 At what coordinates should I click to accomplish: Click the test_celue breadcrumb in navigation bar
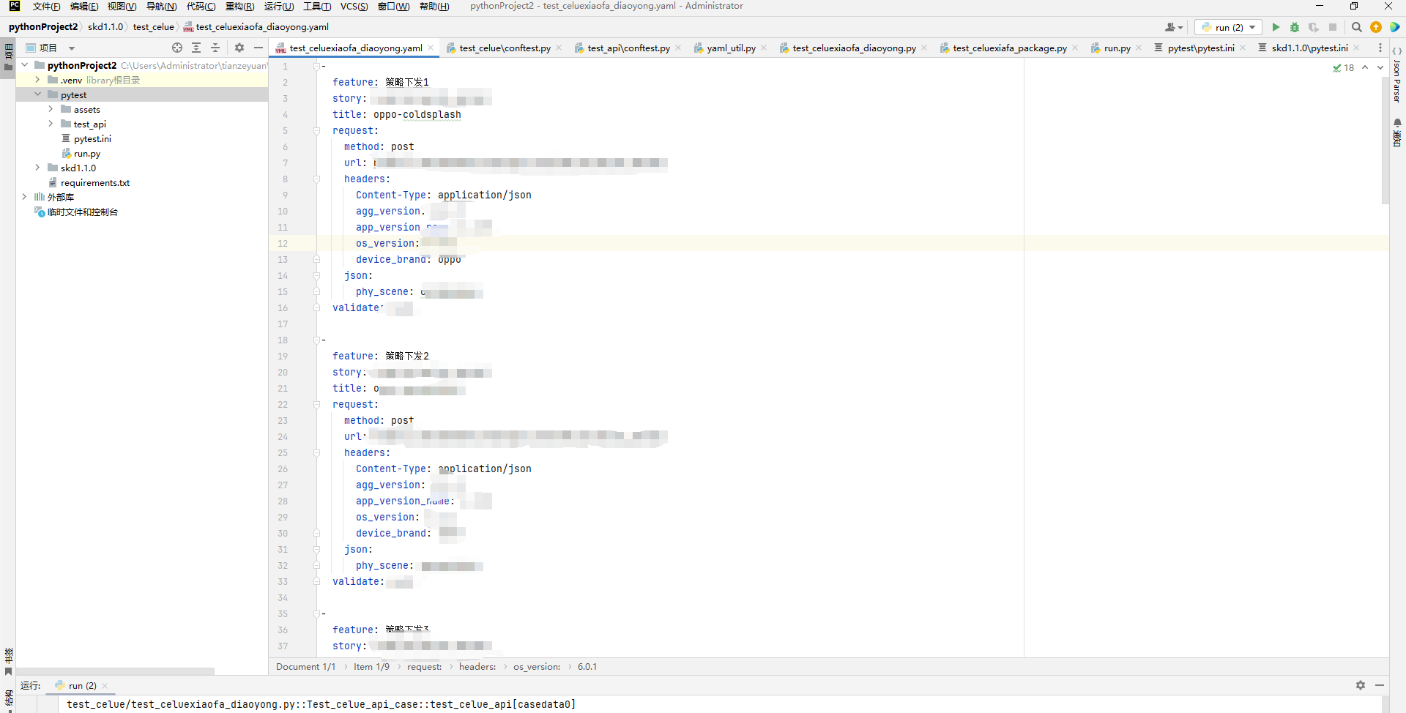tap(154, 27)
